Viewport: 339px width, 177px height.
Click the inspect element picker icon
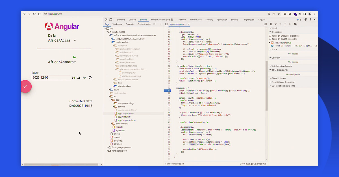pos(106,20)
